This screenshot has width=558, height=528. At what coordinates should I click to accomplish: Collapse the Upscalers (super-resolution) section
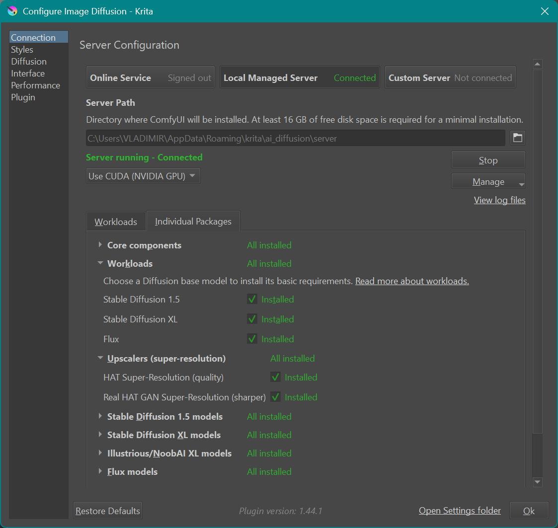[x=100, y=358]
